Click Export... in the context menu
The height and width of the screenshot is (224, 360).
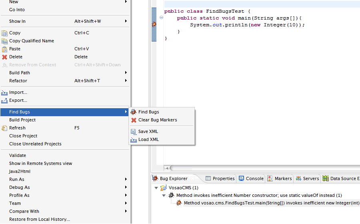pos(18,100)
